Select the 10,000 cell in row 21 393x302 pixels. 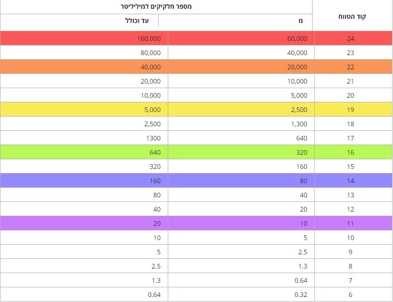tap(241, 81)
